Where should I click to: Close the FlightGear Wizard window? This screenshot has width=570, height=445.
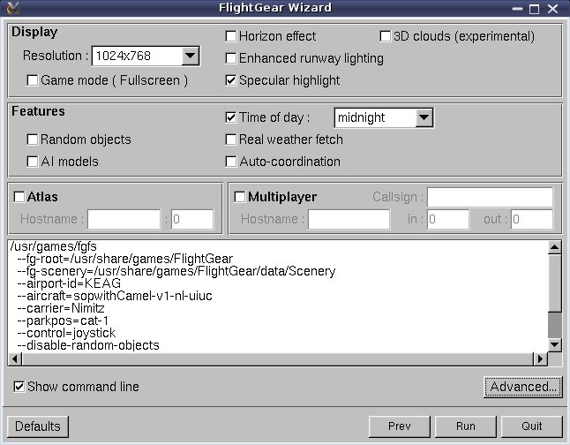pos(552,8)
